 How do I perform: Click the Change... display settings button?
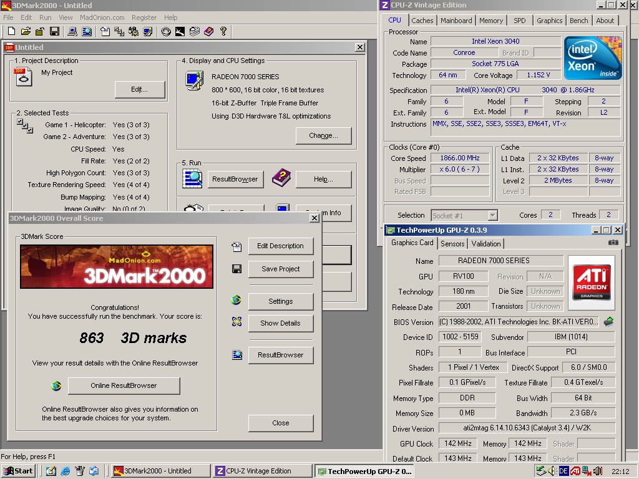coord(323,135)
